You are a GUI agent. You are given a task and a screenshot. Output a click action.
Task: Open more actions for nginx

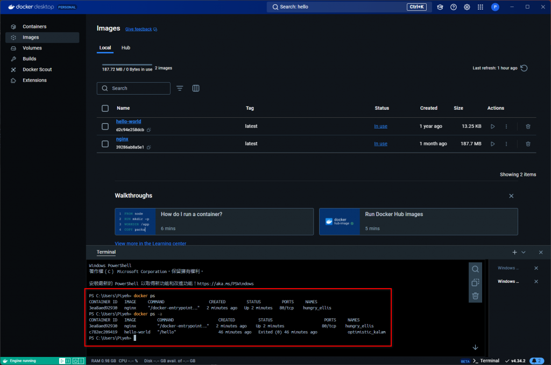[x=506, y=144]
